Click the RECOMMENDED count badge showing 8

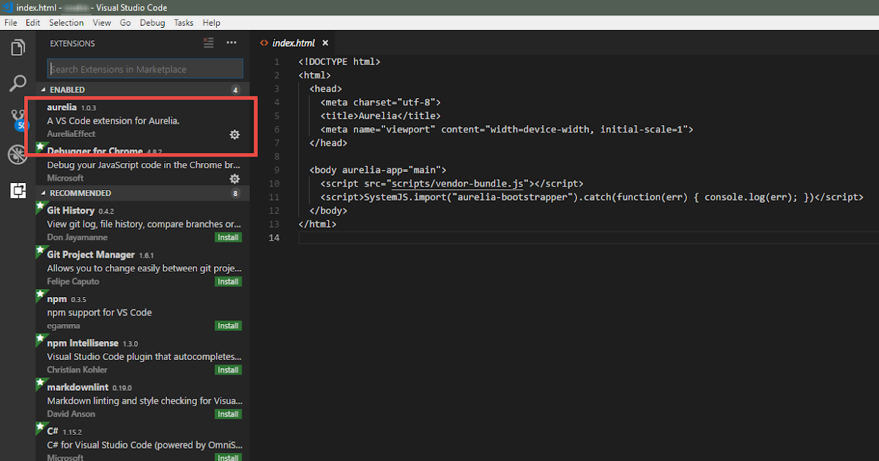[x=235, y=193]
